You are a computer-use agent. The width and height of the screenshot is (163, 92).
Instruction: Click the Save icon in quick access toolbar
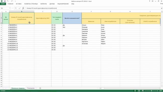click(x=5, y=1)
